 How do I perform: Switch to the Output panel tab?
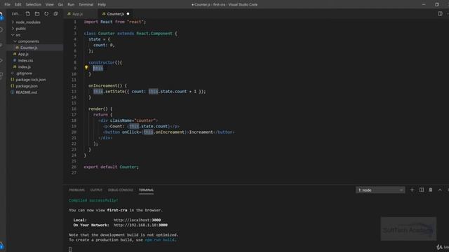point(96,190)
